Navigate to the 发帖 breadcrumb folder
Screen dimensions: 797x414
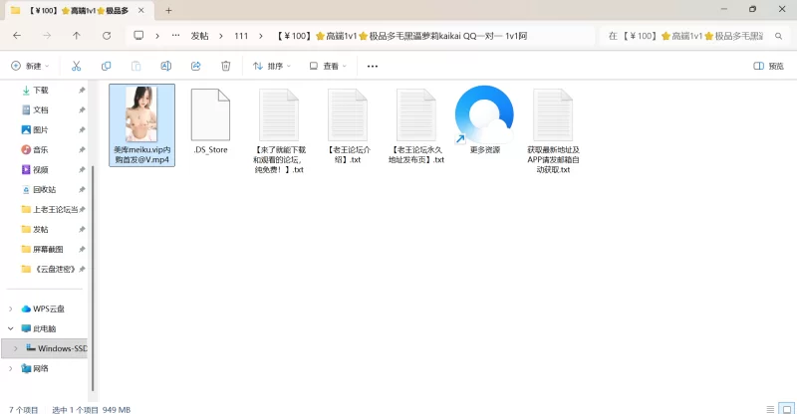coord(200,36)
